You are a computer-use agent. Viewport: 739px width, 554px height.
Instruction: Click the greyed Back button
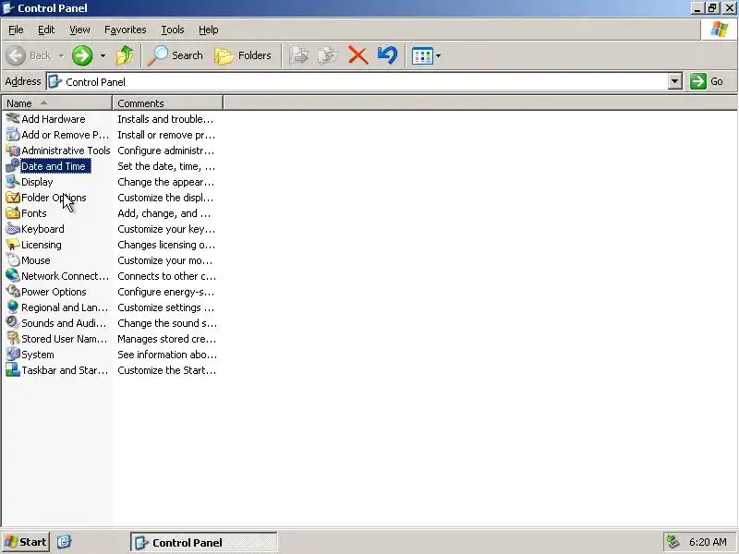(x=29, y=55)
